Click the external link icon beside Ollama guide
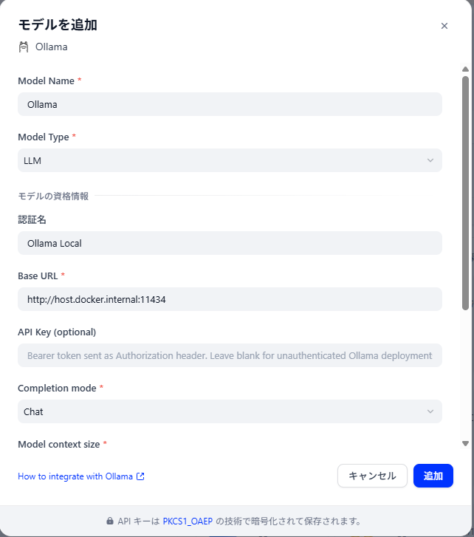474x537 pixels. point(140,476)
